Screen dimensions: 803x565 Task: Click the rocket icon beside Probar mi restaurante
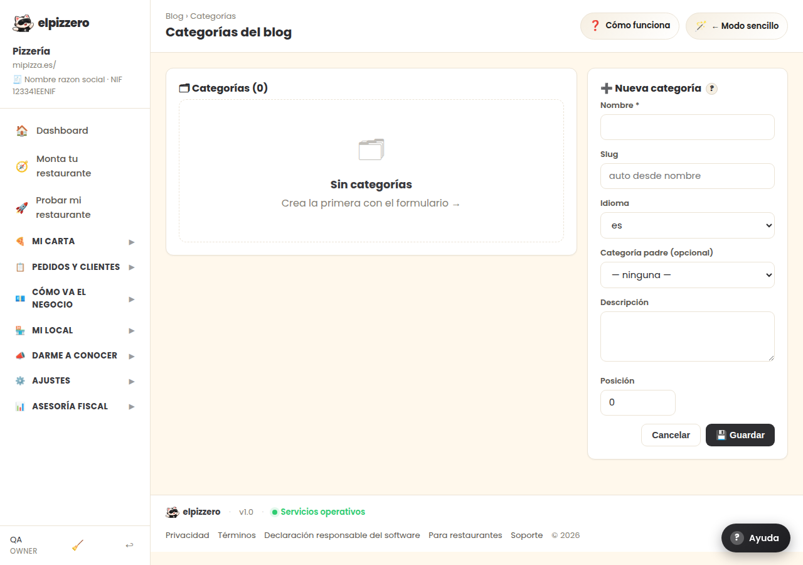click(x=22, y=208)
